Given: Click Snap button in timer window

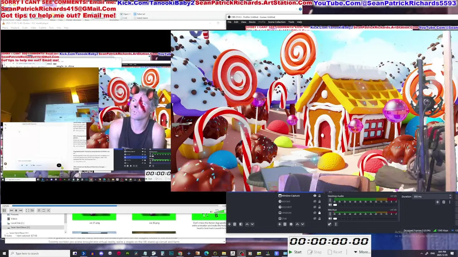Looking at the screenshot, I should (x=315, y=252).
